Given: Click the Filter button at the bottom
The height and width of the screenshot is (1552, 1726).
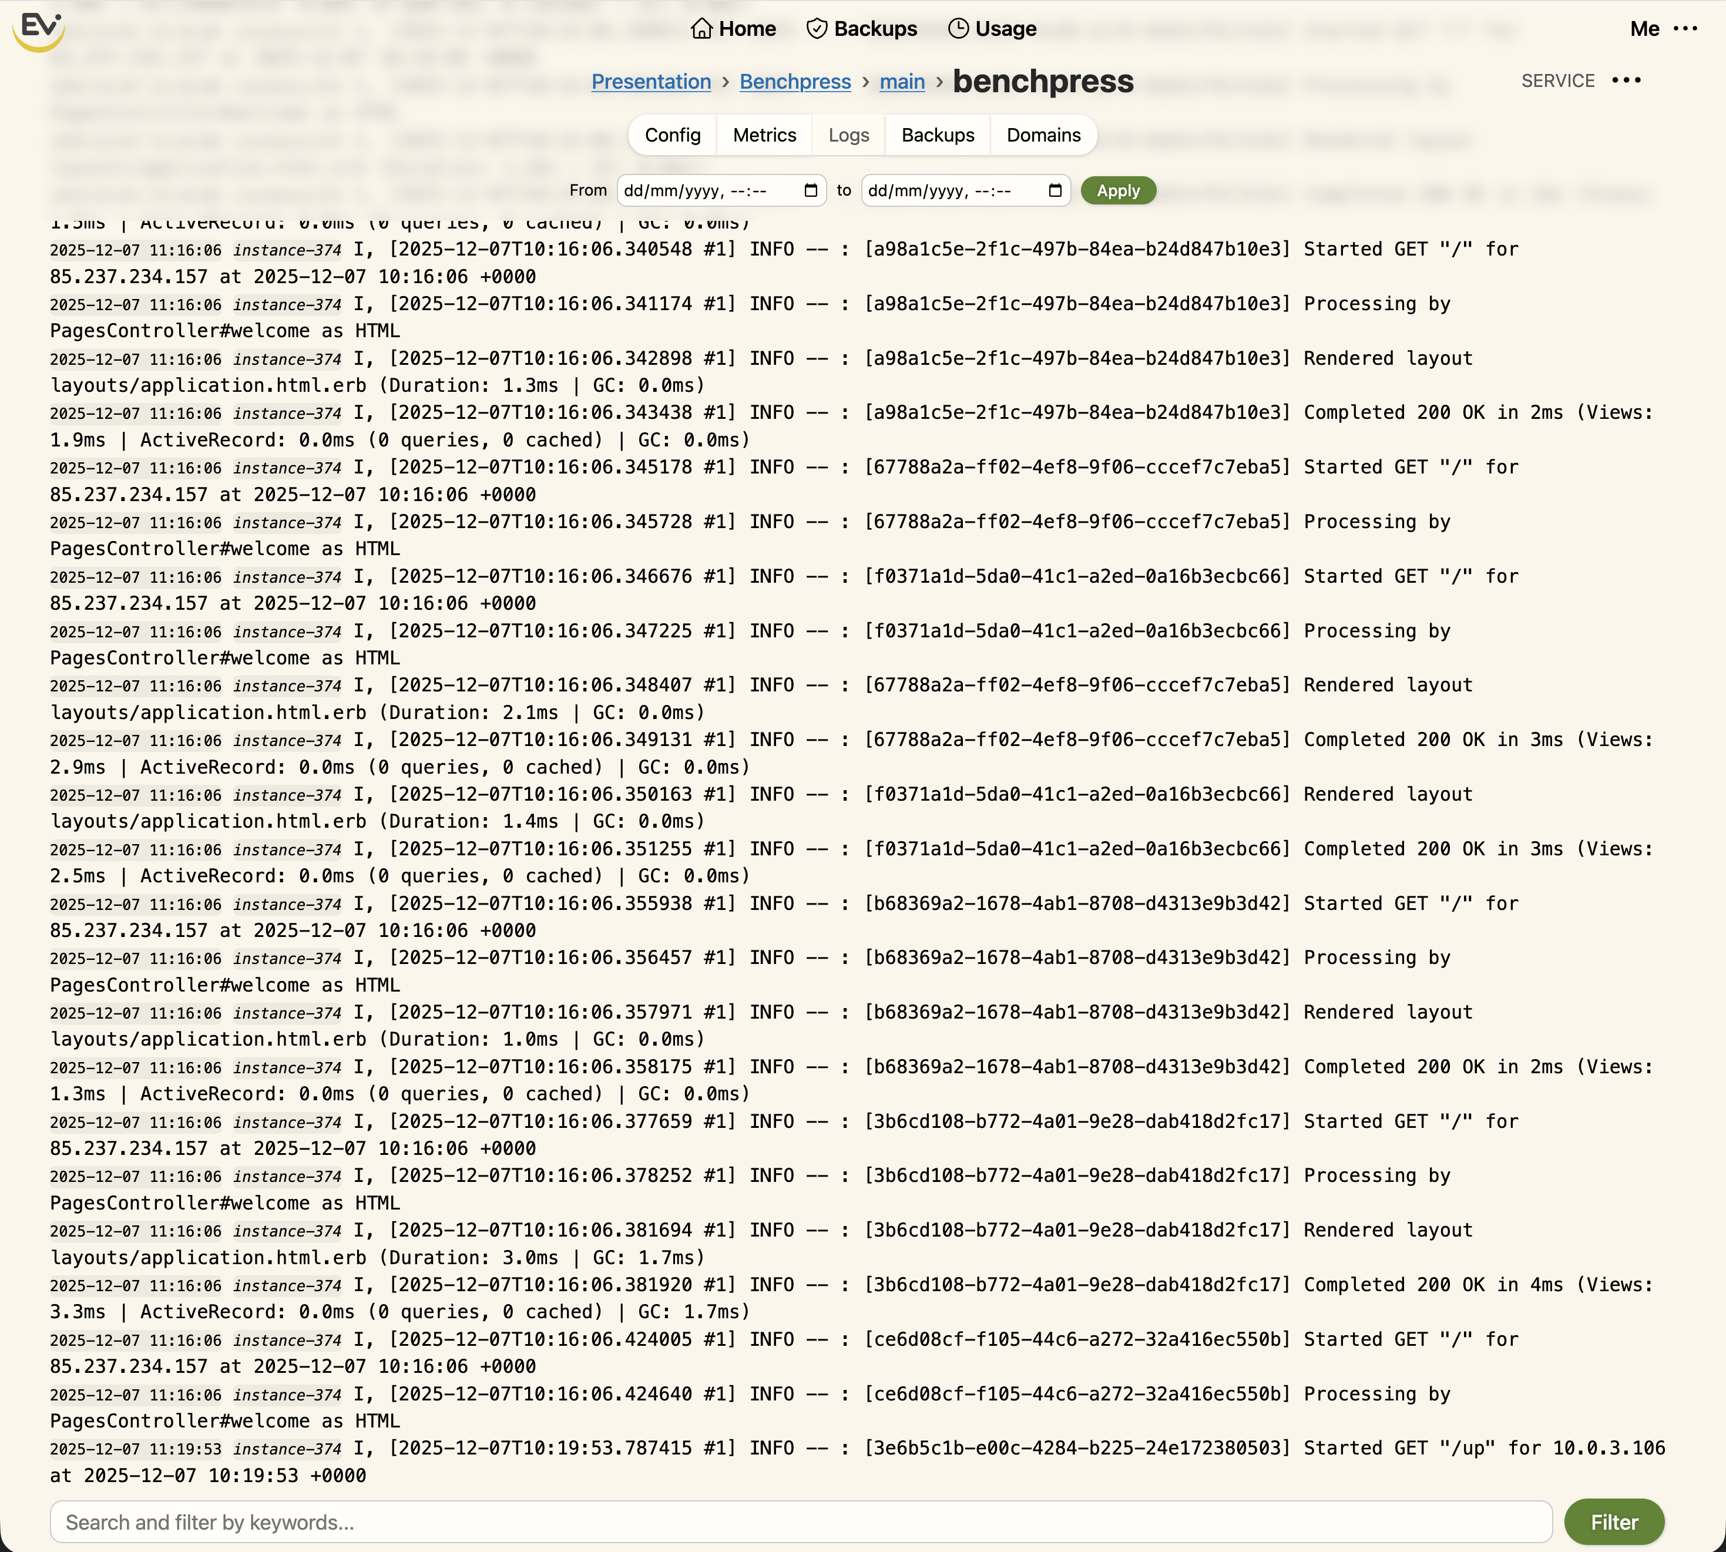Looking at the screenshot, I should click(x=1613, y=1521).
